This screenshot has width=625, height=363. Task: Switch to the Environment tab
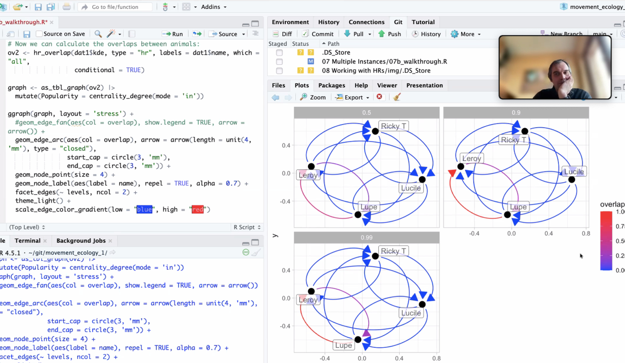click(290, 22)
